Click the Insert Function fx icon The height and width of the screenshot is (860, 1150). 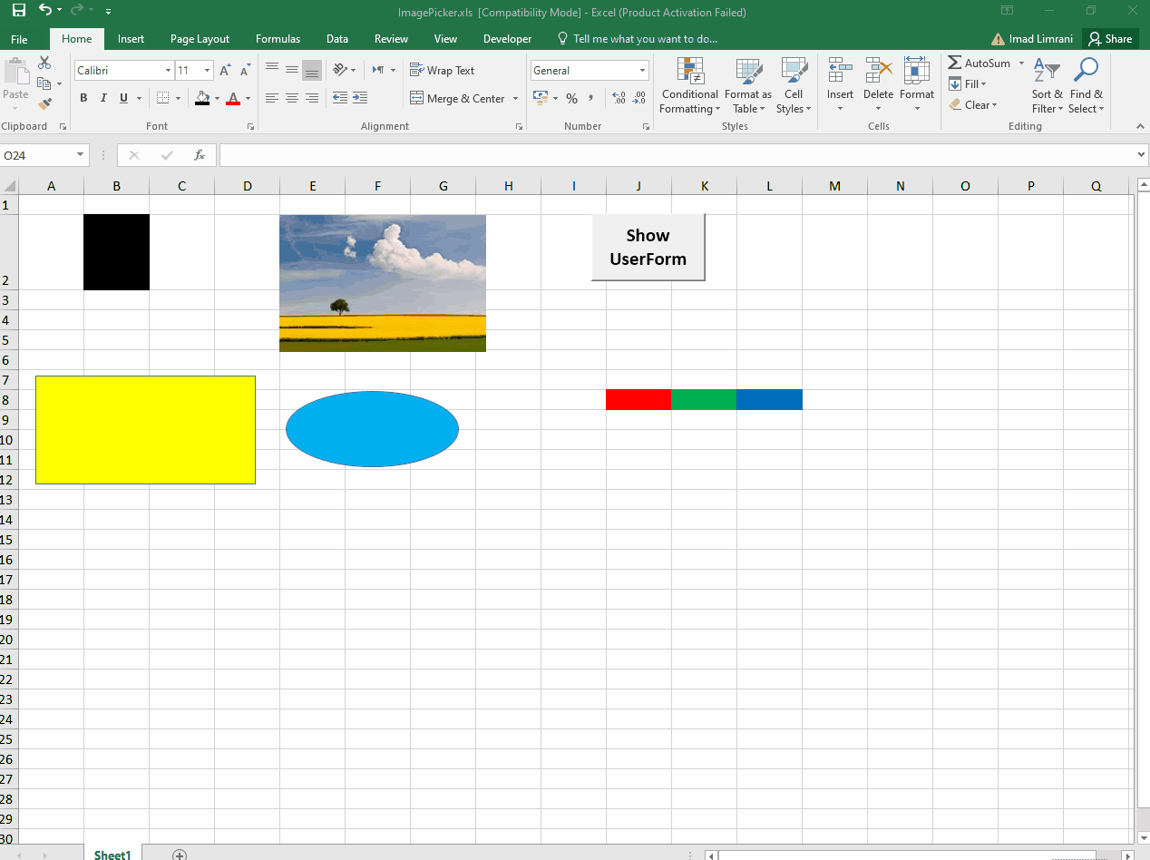tap(200, 155)
